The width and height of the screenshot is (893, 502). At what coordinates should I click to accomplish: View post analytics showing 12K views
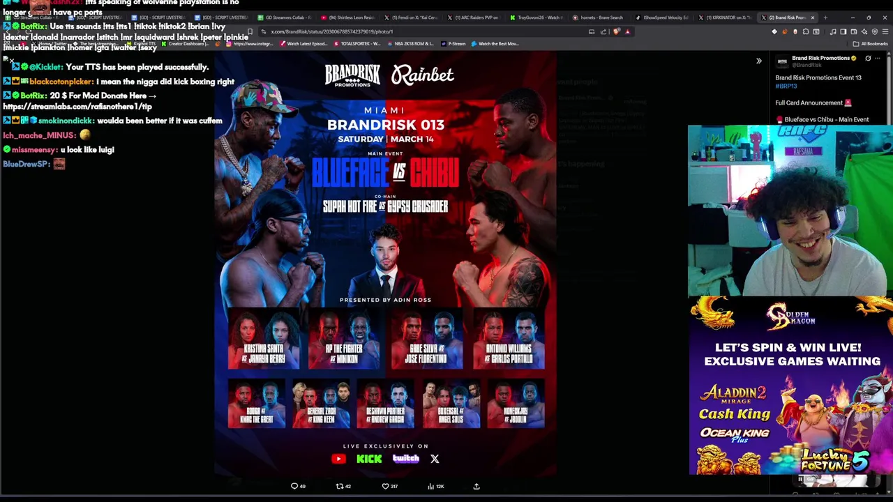[435, 486]
